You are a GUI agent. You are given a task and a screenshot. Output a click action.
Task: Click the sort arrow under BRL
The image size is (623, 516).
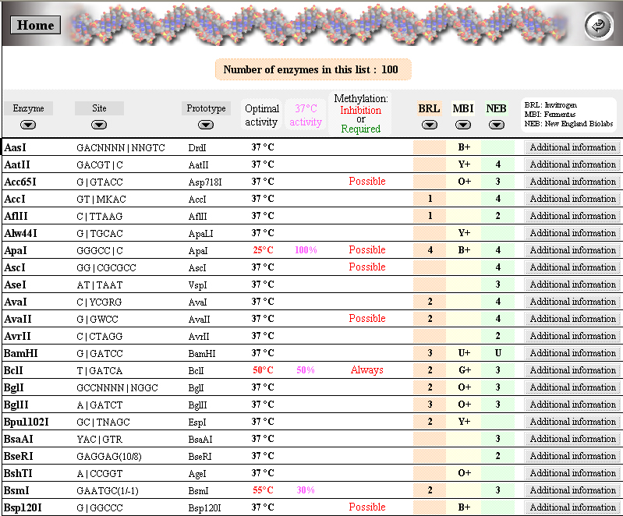click(430, 125)
